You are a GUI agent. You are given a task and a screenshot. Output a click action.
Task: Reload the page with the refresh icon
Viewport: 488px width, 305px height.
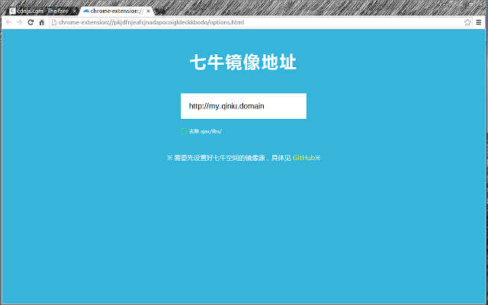tap(30, 22)
